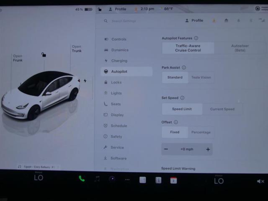Tap the software update download icon in settings header
The height and width of the screenshot is (201, 268).
214,21
